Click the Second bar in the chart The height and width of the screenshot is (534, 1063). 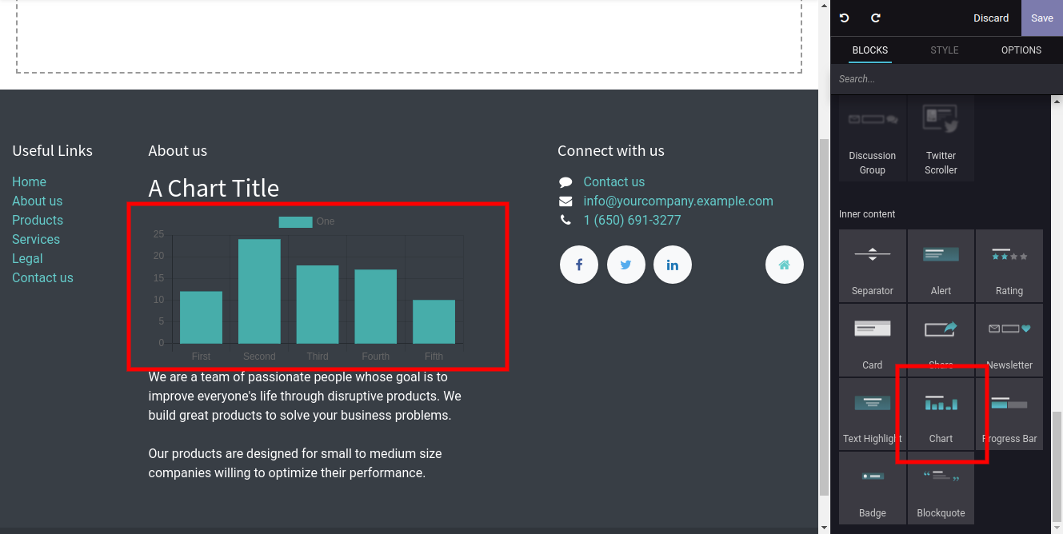tap(259, 292)
